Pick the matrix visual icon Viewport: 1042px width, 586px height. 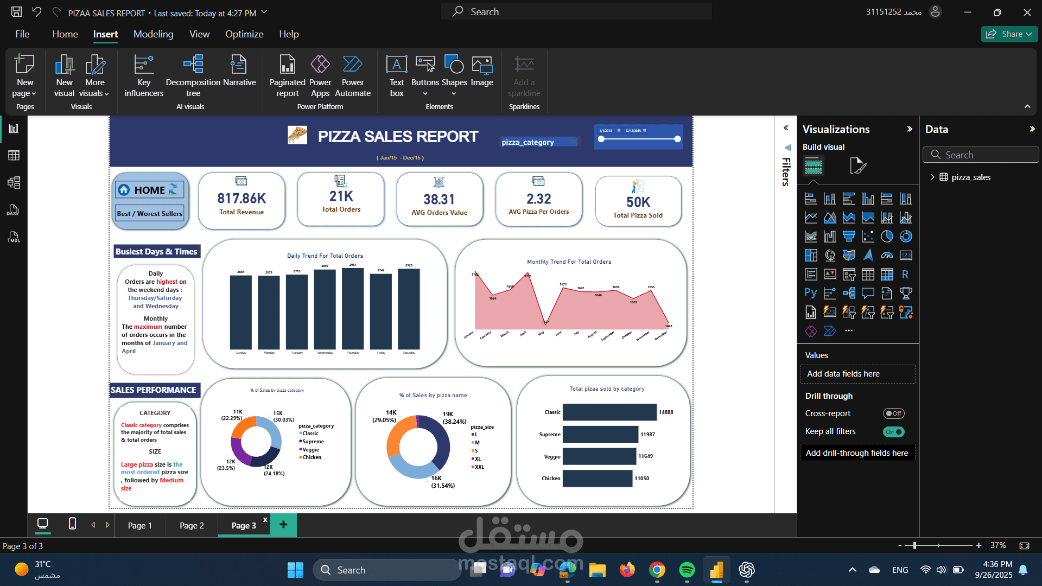[887, 275]
